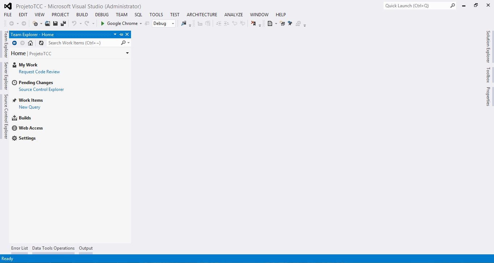Click the Navigate Backward toolbar arrow
Image resolution: width=494 pixels, height=263 pixels.
(x=12, y=23)
